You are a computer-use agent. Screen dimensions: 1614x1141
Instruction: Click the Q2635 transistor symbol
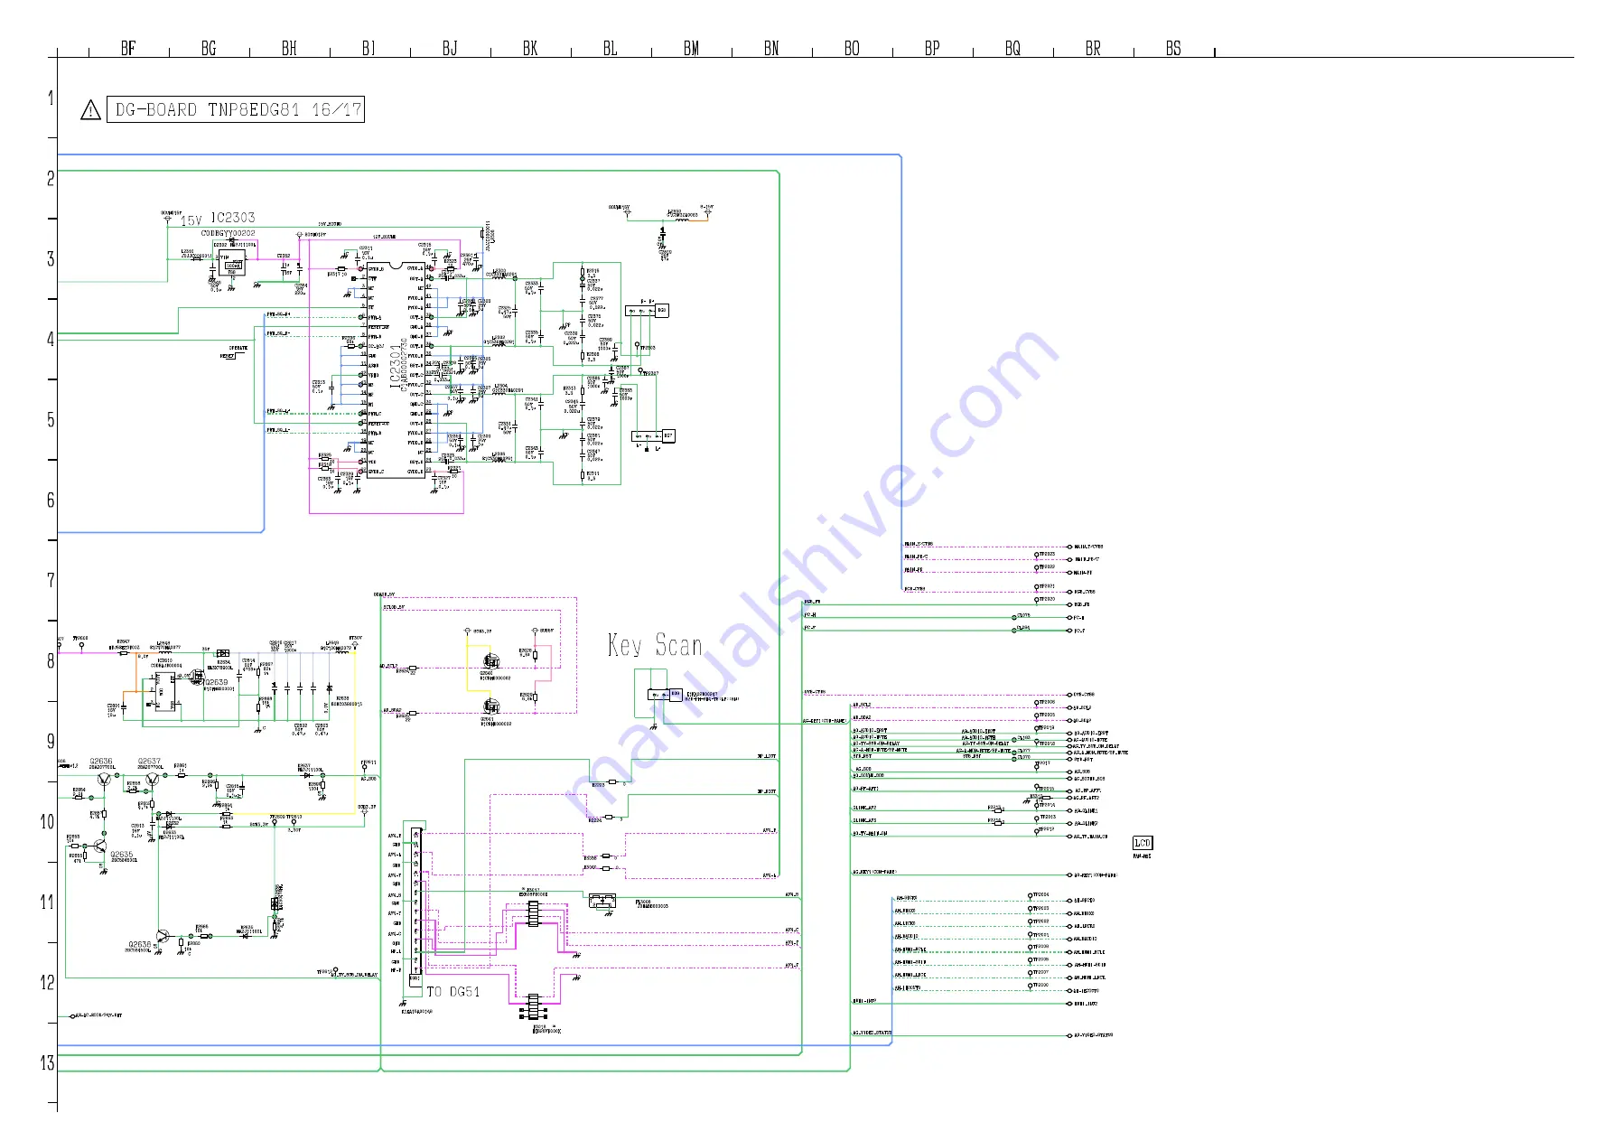[x=99, y=846]
